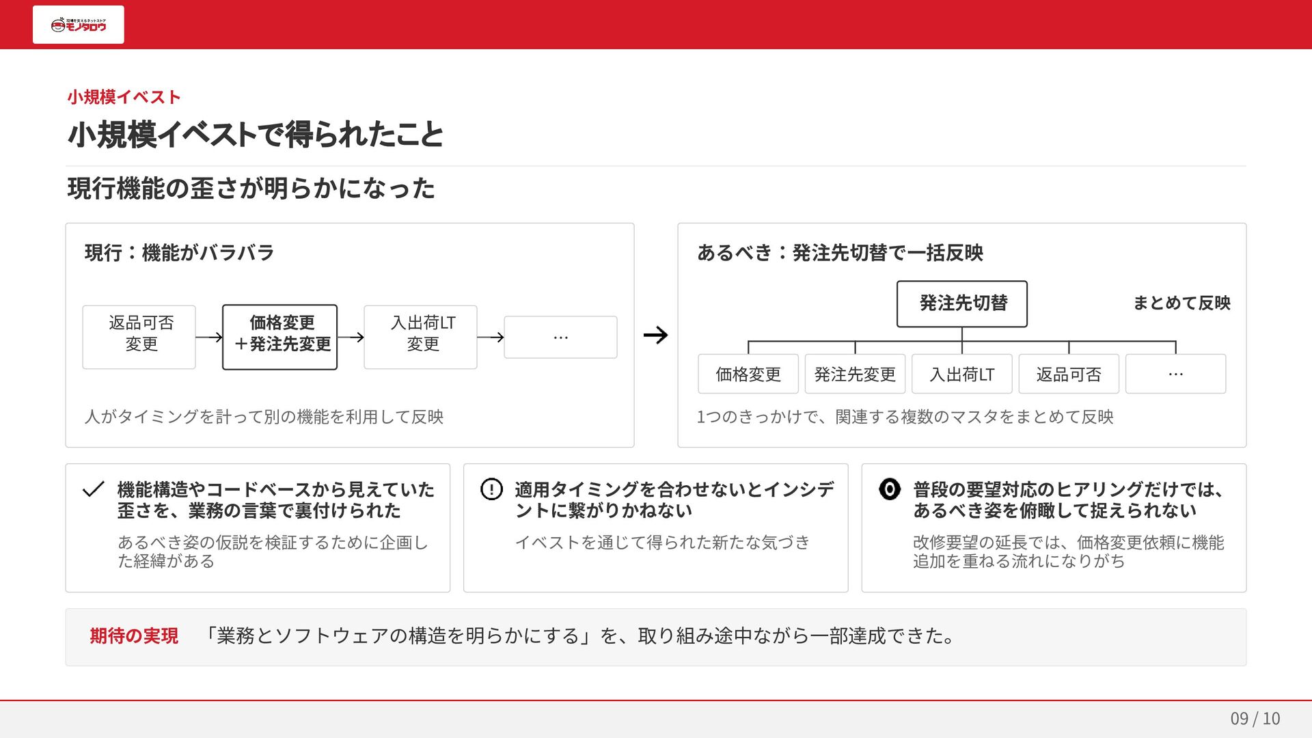1312x738 pixels.
Task: Click the large arrow between the two panels
Action: tap(655, 335)
